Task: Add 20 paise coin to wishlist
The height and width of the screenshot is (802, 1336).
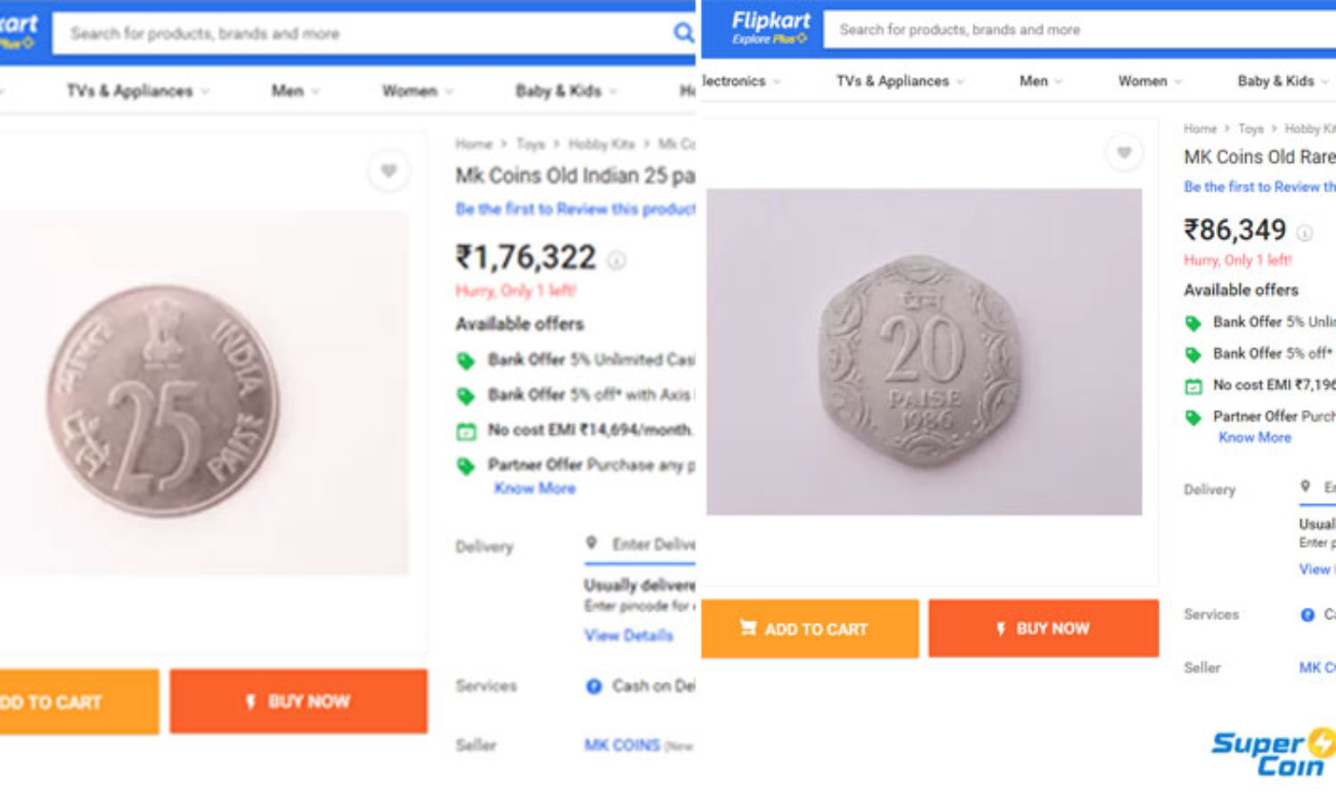Action: 1124,152
